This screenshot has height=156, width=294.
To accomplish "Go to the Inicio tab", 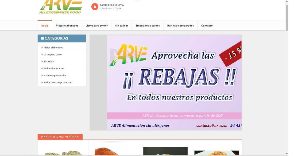I will coord(45,25).
